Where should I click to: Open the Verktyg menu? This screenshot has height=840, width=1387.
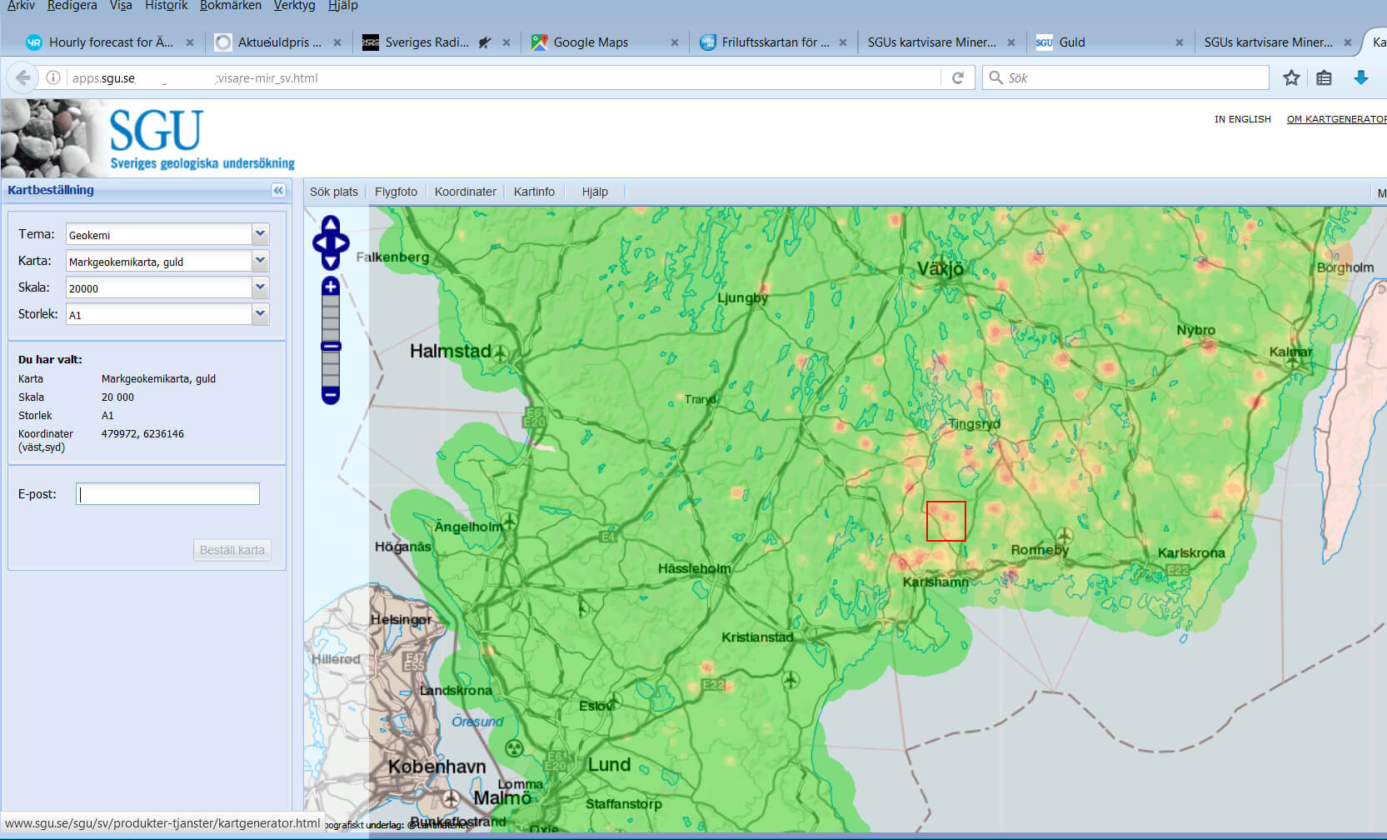(294, 6)
